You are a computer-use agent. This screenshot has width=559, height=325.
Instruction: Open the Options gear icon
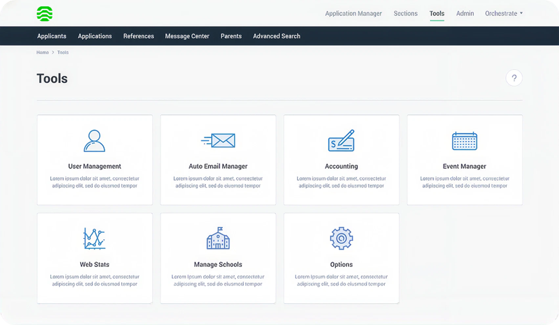click(341, 238)
